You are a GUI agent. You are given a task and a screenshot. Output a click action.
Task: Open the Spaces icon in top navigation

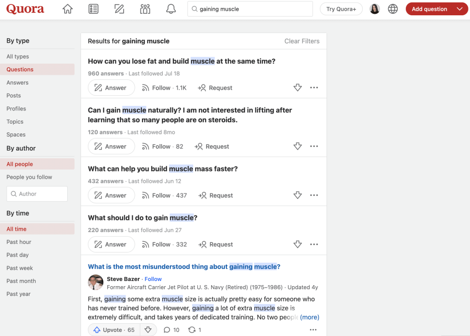(145, 9)
